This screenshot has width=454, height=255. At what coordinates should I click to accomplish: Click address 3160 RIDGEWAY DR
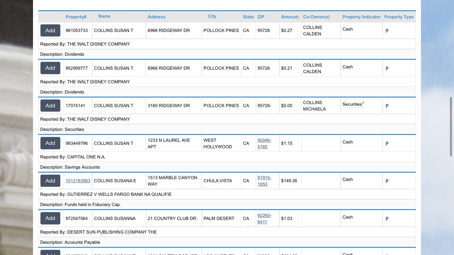[169, 106]
